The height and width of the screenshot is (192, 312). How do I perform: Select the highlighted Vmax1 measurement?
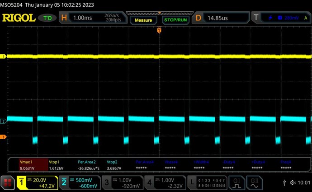(x=33, y=165)
